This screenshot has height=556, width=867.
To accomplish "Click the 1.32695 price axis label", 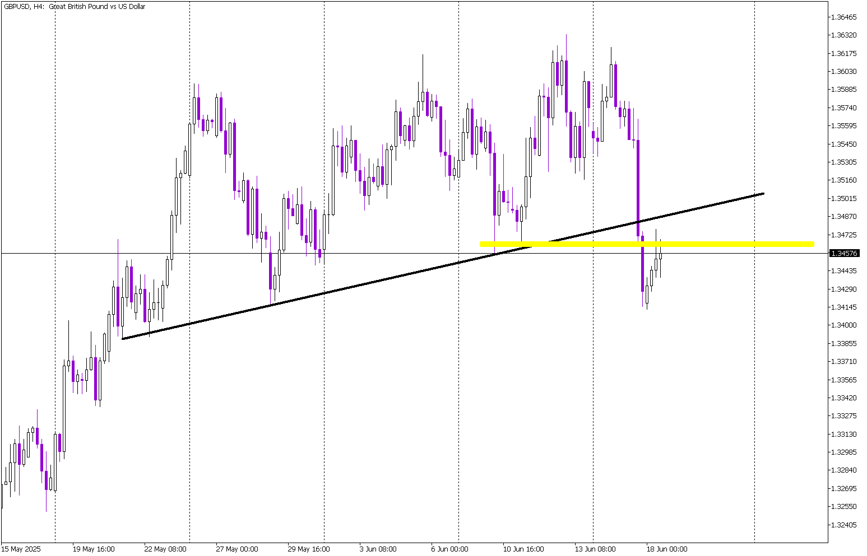I will coord(845,488).
